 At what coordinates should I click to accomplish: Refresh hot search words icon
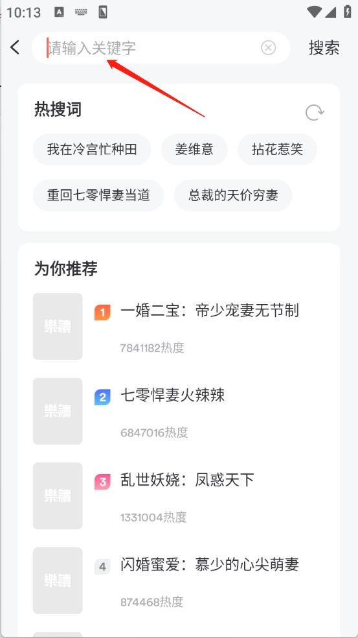(315, 112)
